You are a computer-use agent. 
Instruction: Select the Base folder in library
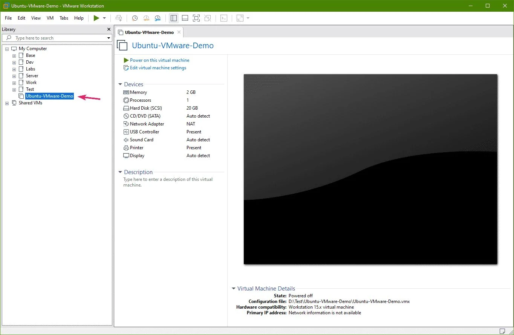point(31,55)
